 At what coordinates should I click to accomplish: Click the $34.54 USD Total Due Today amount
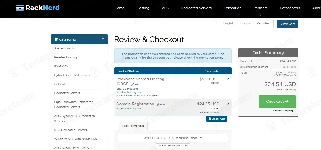click(x=280, y=84)
